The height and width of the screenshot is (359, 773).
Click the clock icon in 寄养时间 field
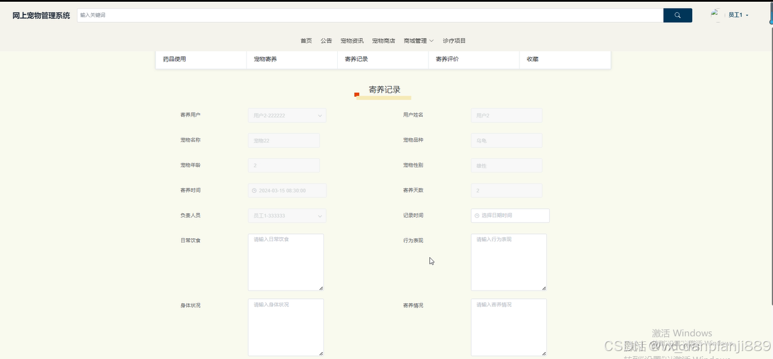coord(254,191)
